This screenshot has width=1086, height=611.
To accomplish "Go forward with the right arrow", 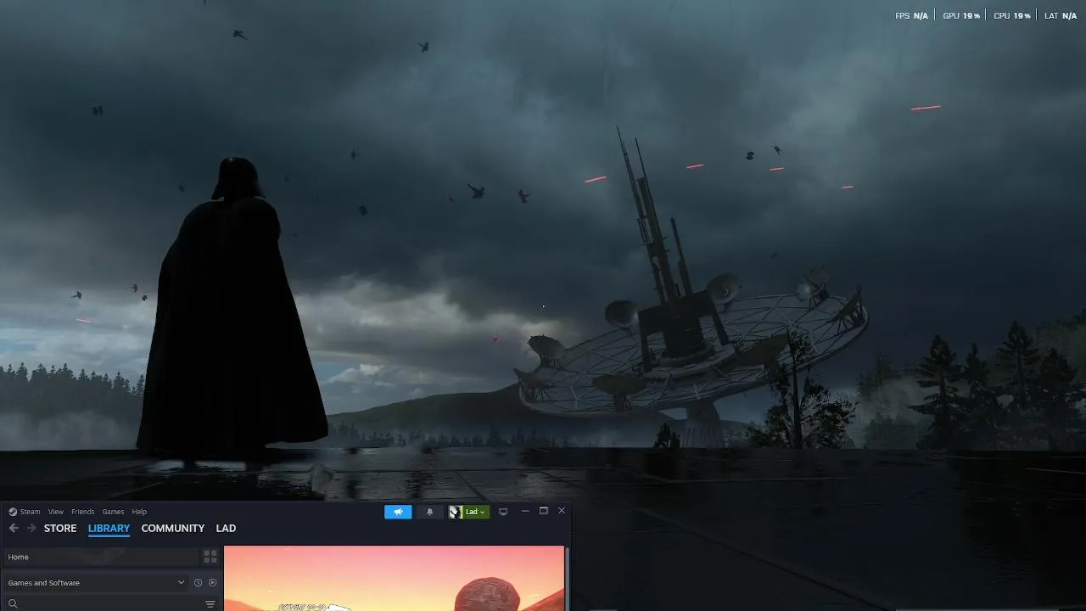I will (x=31, y=528).
